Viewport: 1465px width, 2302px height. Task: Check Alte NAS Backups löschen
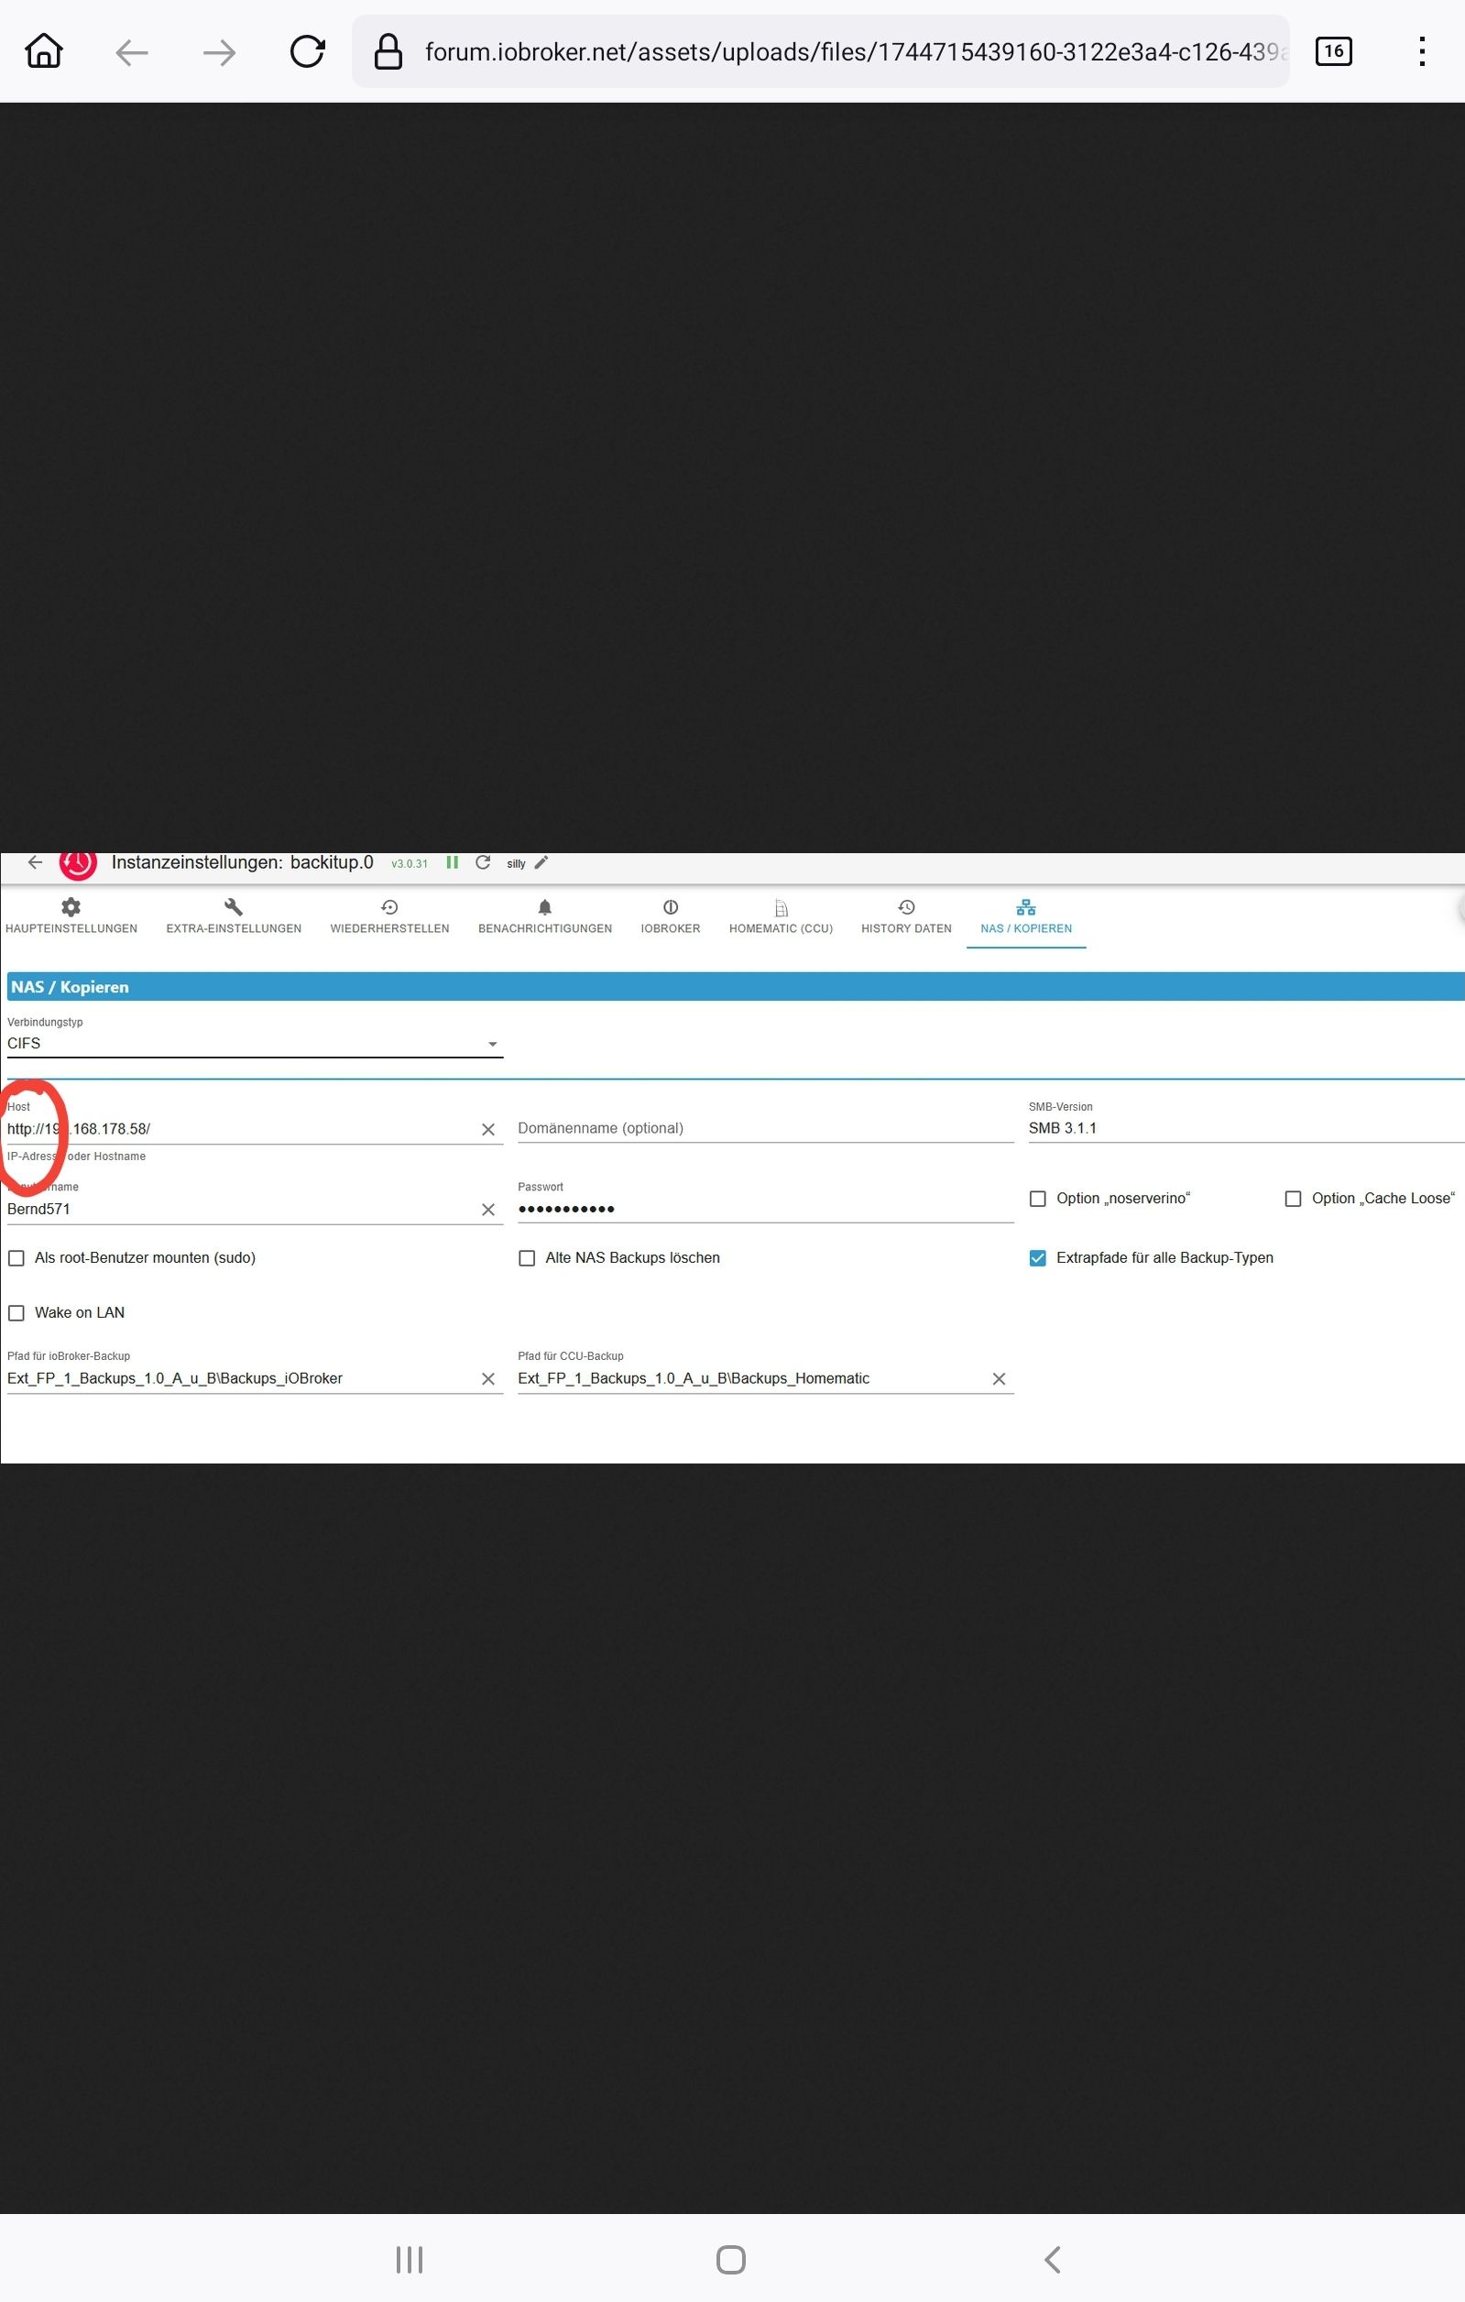click(527, 1258)
